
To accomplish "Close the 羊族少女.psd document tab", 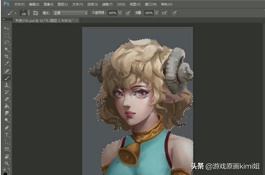I will coord(77,20).
